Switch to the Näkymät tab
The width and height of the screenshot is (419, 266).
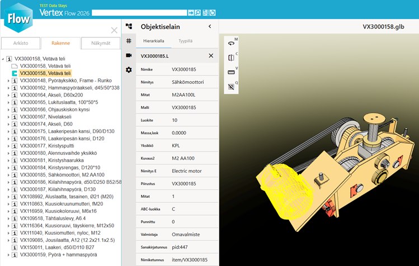pos(100,43)
